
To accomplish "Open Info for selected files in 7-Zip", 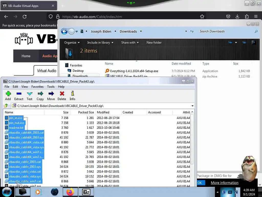I will click(72, 96).
